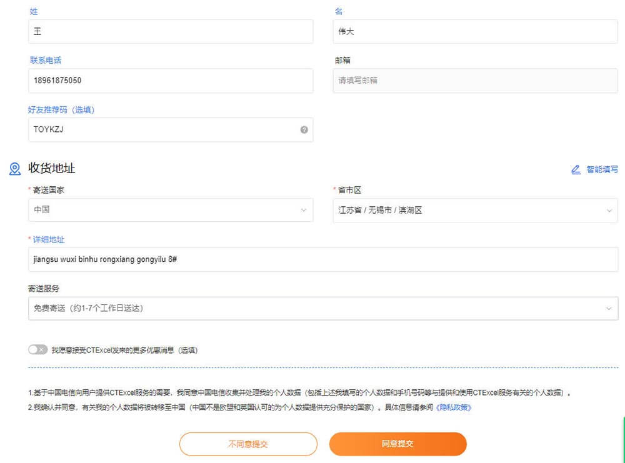Open the 隐私政策 privacy policy link
Image resolution: width=625 pixels, height=463 pixels.
pos(452,407)
